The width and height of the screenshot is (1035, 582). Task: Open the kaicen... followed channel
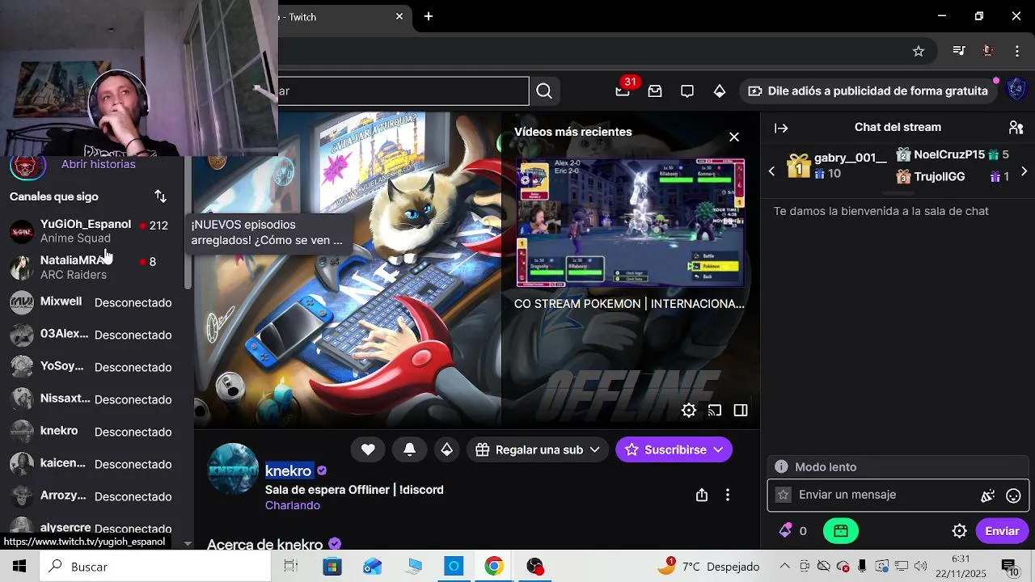click(93, 464)
